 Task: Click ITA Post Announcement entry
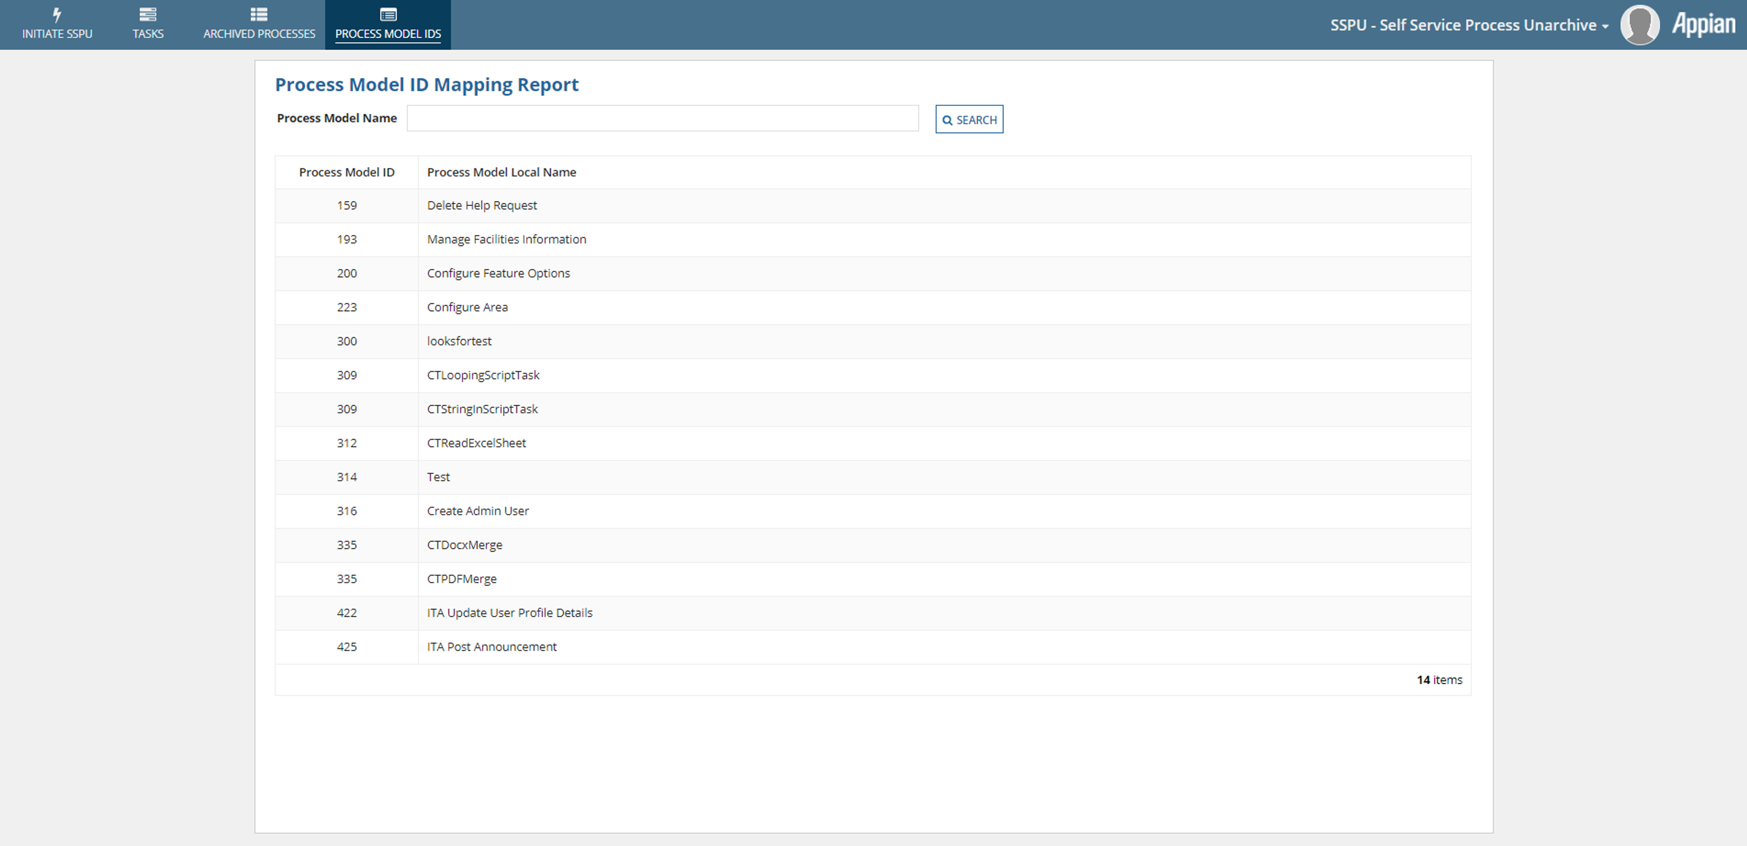(492, 646)
